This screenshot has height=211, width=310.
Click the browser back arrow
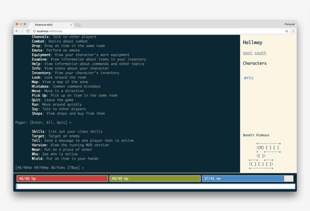point(17,31)
